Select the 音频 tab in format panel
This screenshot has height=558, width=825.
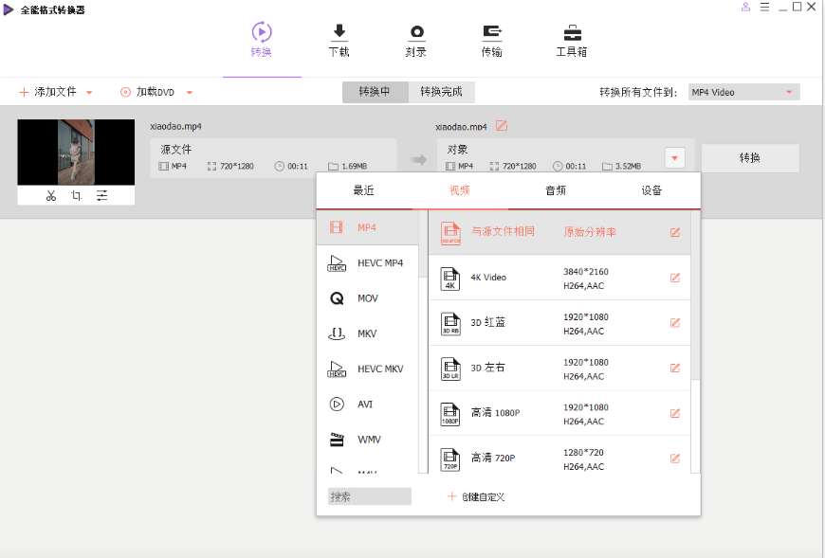point(556,190)
